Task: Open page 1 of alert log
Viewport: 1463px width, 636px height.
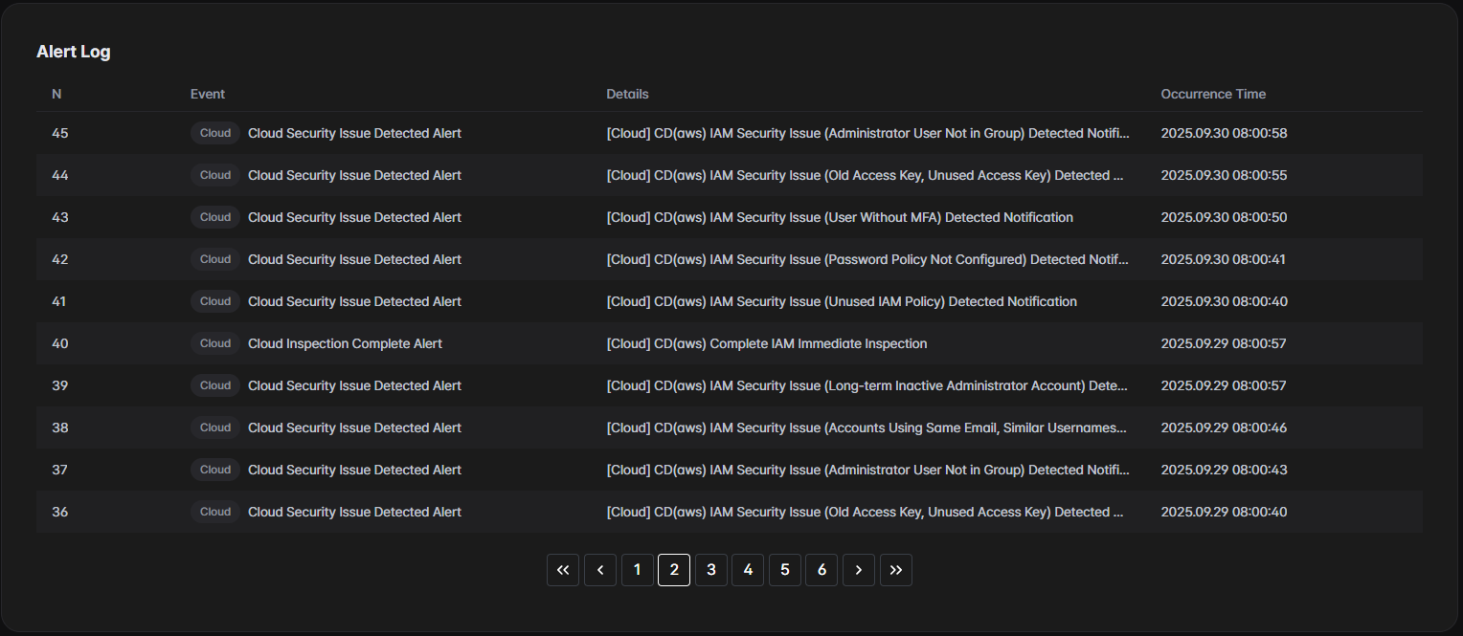Action: click(638, 570)
